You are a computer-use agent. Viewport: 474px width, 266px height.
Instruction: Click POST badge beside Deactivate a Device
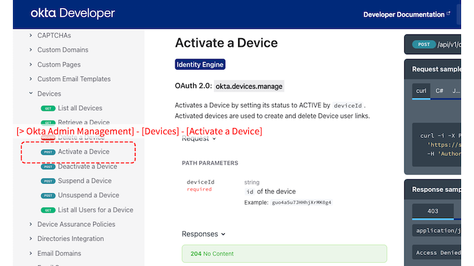[x=48, y=167]
